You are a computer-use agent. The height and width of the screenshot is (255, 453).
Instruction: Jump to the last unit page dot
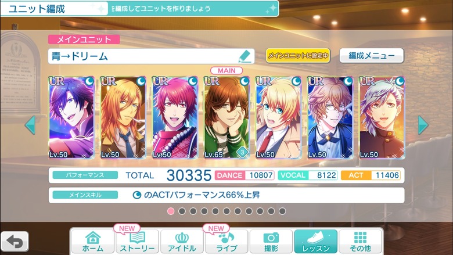tap(282, 211)
